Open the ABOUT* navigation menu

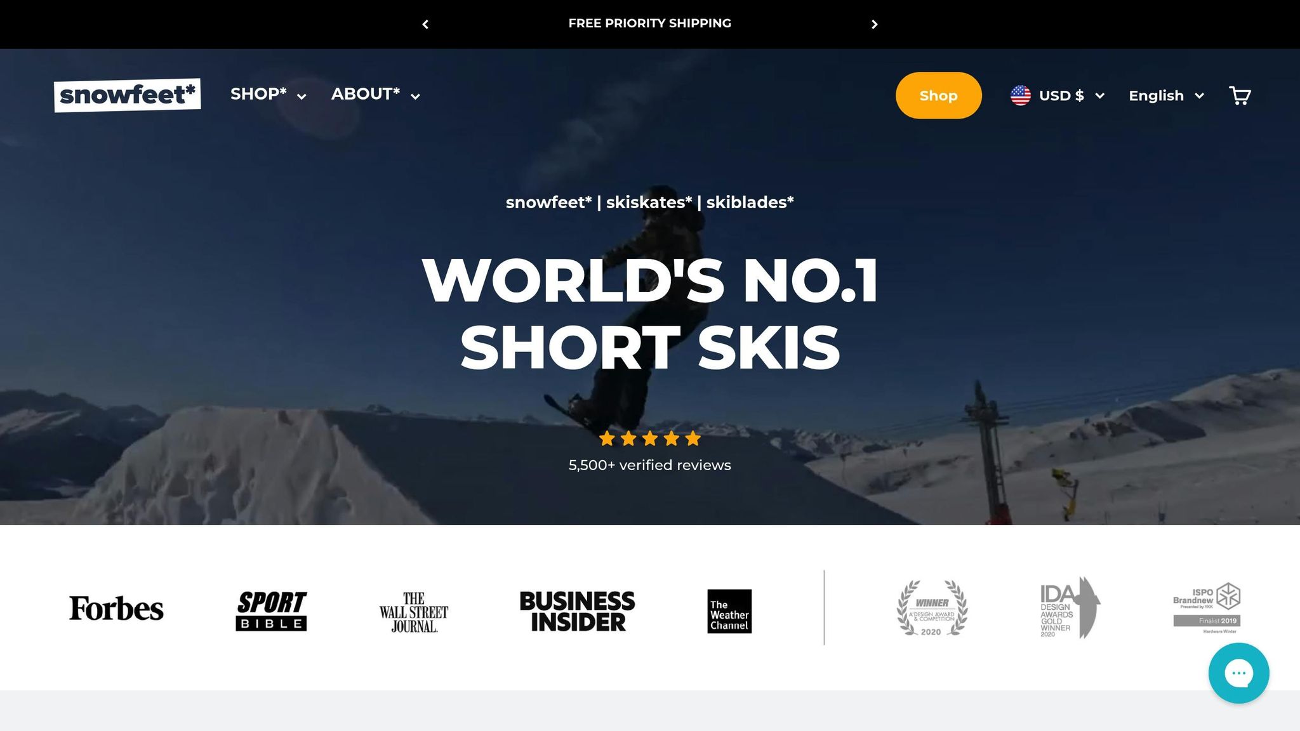coord(375,95)
